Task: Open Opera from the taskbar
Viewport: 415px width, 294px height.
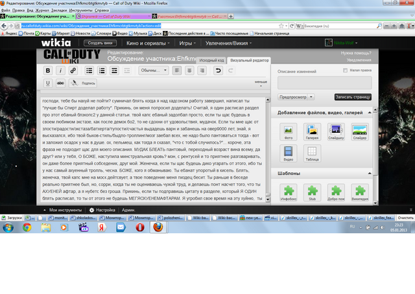Action: click(x=140, y=227)
